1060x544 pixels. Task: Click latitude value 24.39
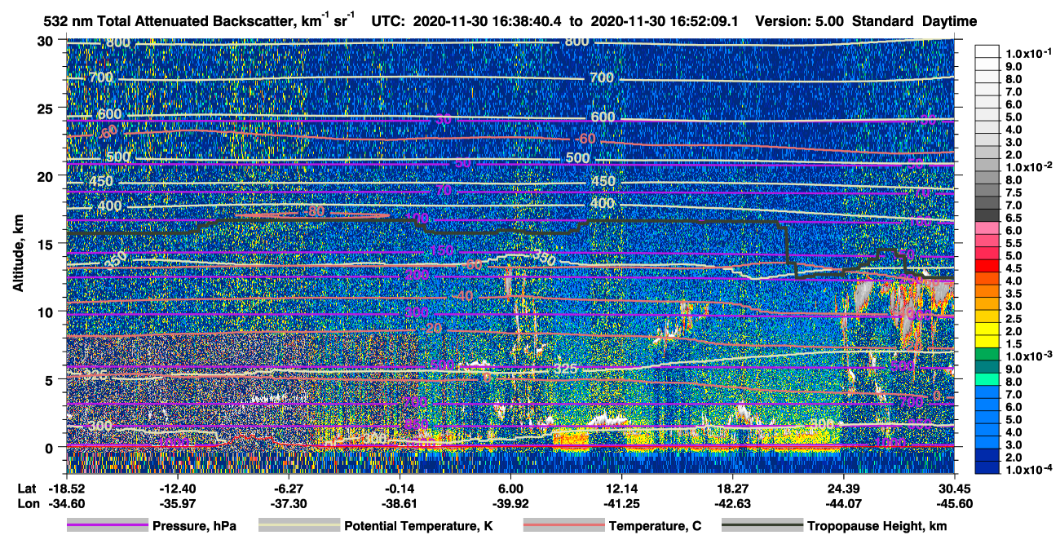[x=844, y=489]
